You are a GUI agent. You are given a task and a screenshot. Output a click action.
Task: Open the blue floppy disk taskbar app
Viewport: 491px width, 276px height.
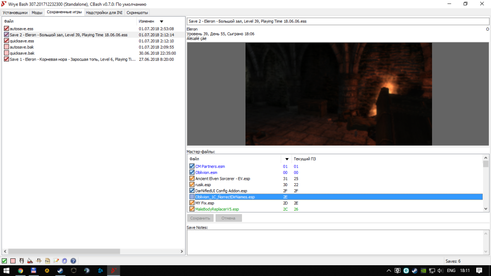click(x=33, y=271)
